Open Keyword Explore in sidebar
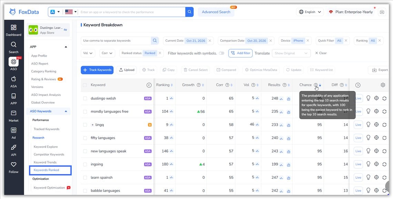The image size is (393, 199). coord(46,147)
